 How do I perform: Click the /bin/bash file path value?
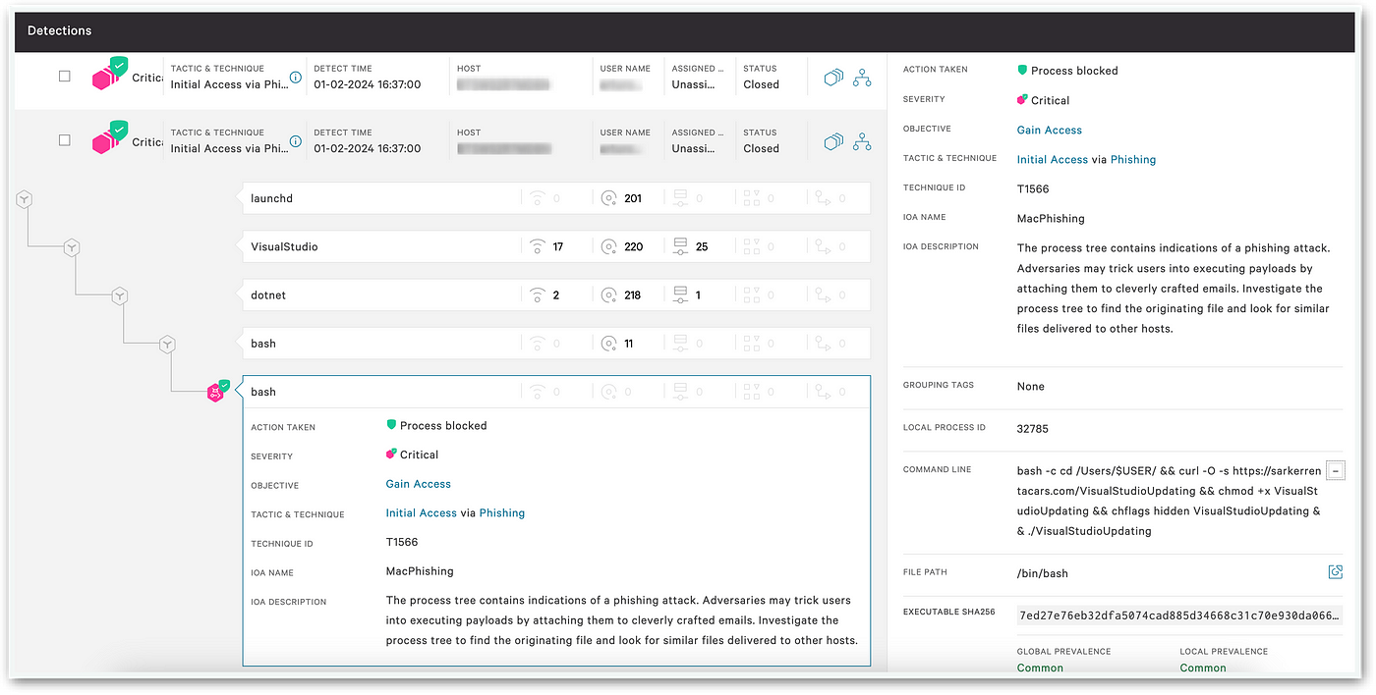tap(1044, 572)
